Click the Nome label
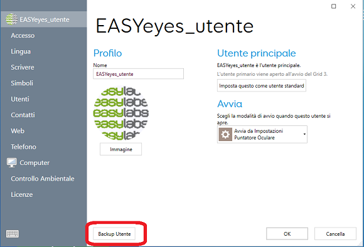 (x=100, y=65)
